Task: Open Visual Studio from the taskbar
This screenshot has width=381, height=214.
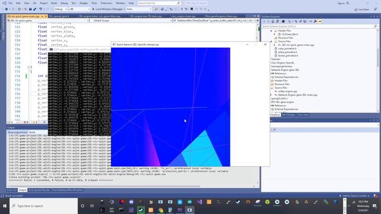Action: (x=199, y=202)
